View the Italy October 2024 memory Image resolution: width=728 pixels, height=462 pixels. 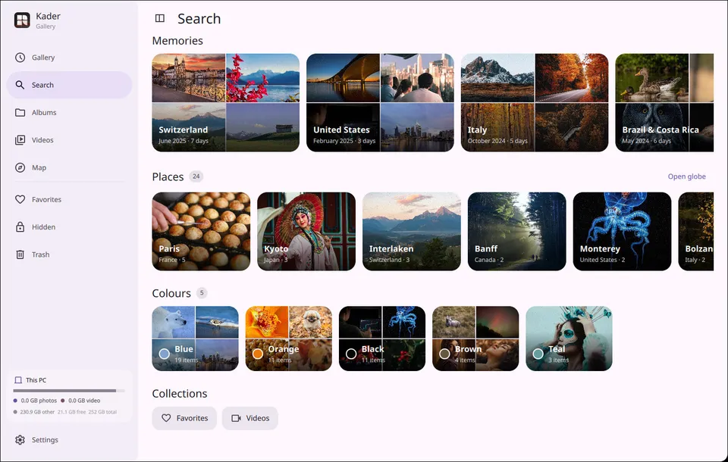click(535, 102)
